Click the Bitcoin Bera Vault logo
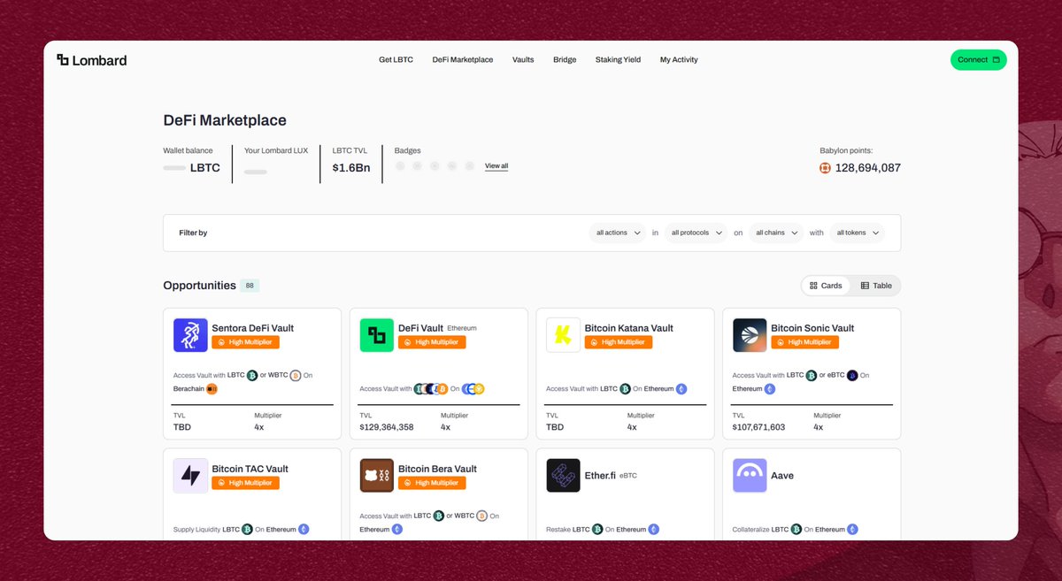 coord(377,476)
